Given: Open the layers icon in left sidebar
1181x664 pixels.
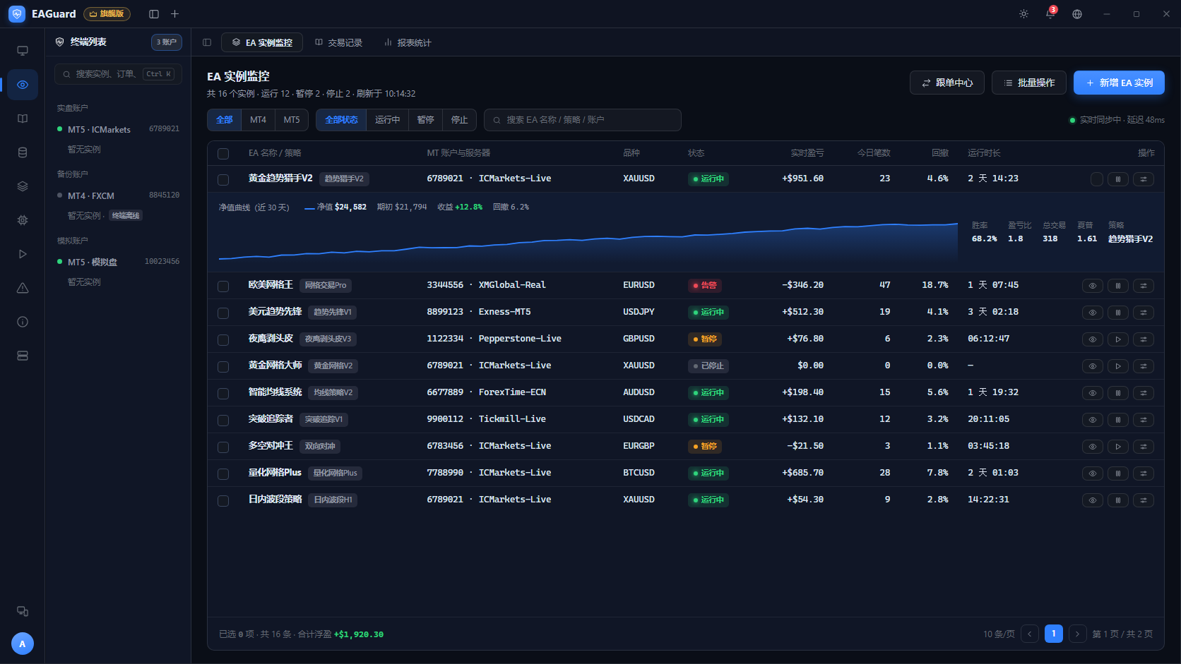Looking at the screenshot, I should tap(23, 186).
